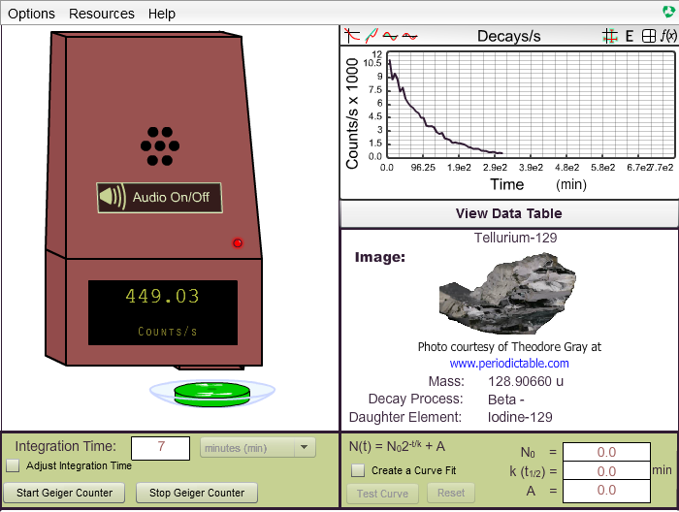Click Stop Geiger Counter button
This screenshot has height=512, width=679.
pyautogui.click(x=197, y=493)
